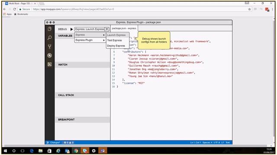The width and height of the screenshot is (277, 155).
Task: Open the Store icon on taskbar
Action: coord(49,151)
